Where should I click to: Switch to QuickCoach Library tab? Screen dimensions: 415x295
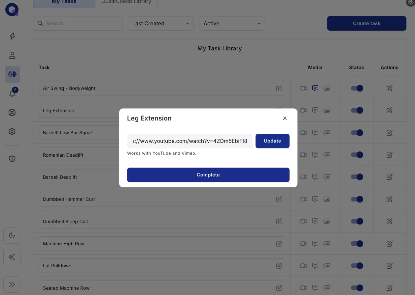pos(126,3)
